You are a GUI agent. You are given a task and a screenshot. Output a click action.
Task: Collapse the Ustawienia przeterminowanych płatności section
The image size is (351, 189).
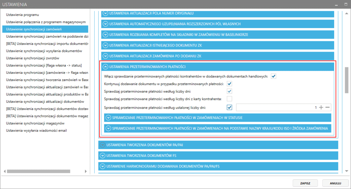(x=106, y=67)
